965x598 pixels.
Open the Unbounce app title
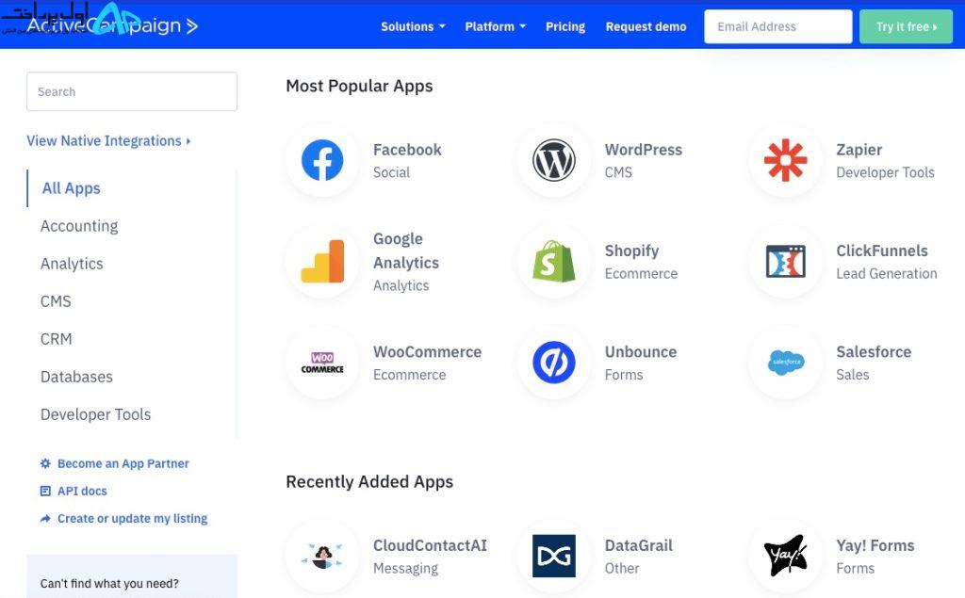point(640,352)
